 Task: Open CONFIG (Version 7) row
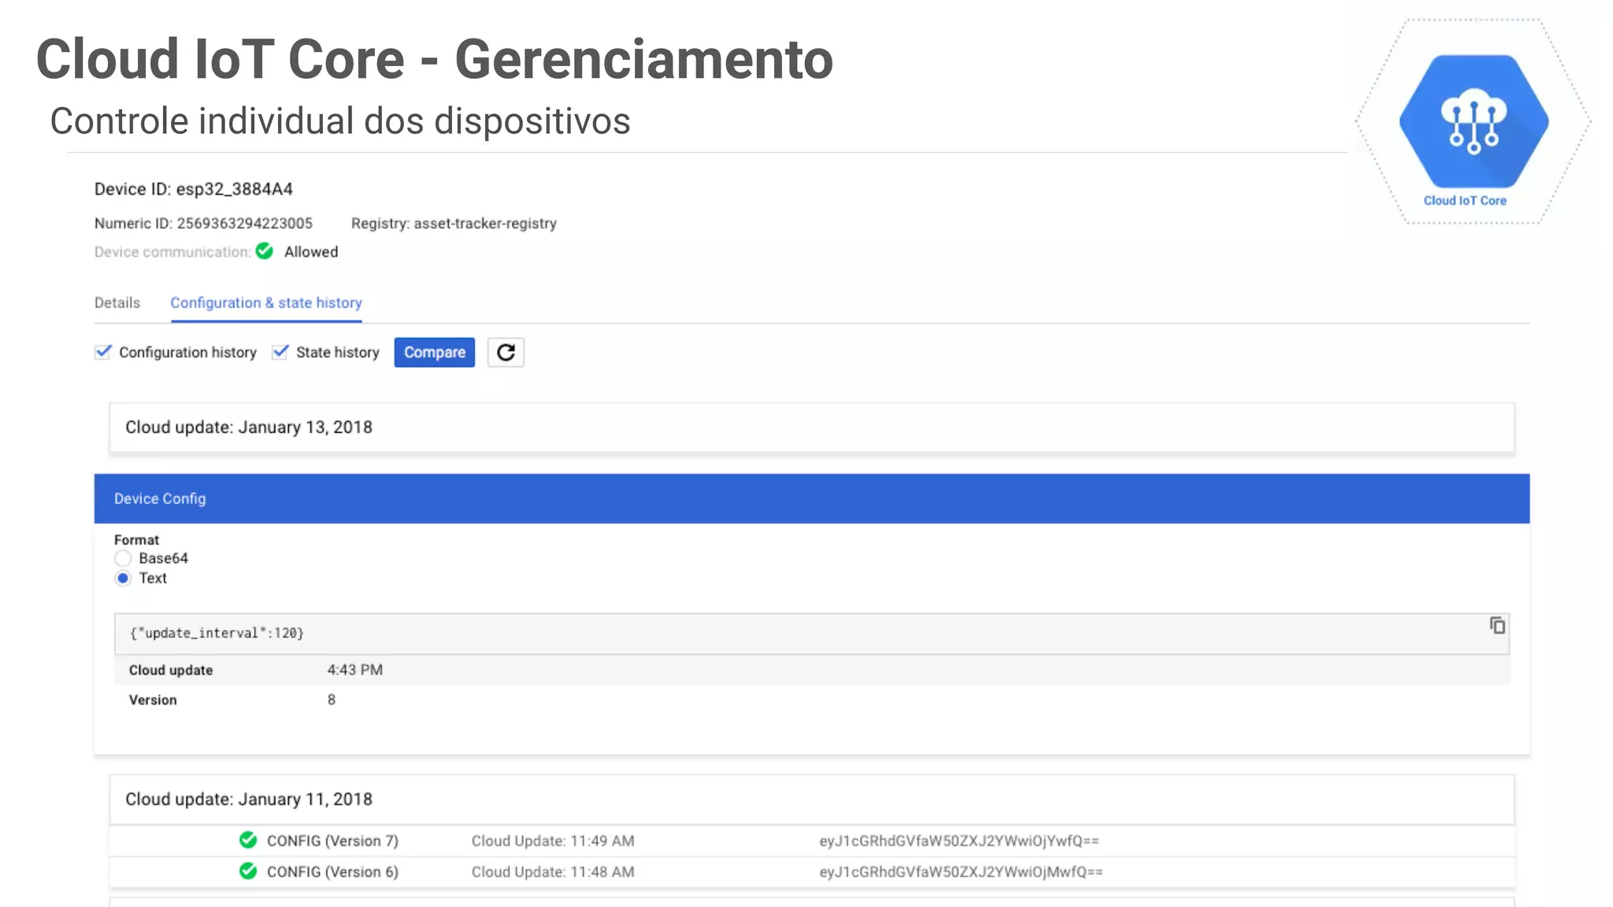pos(812,841)
